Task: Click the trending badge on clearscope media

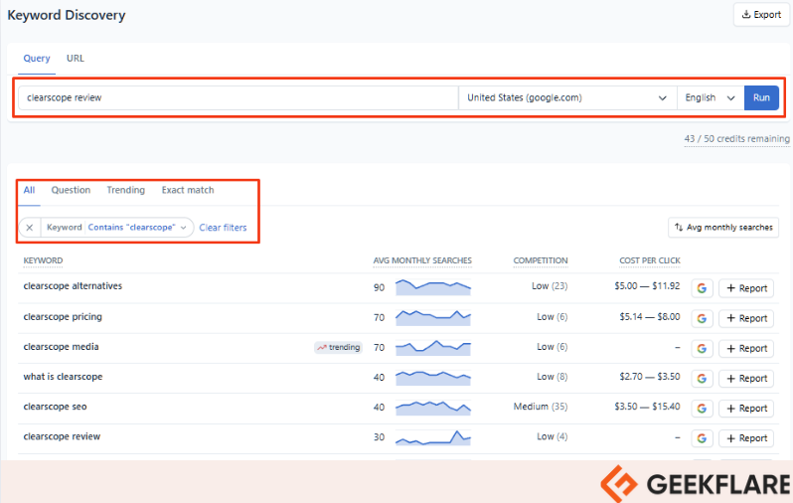Action: [x=338, y=347]
